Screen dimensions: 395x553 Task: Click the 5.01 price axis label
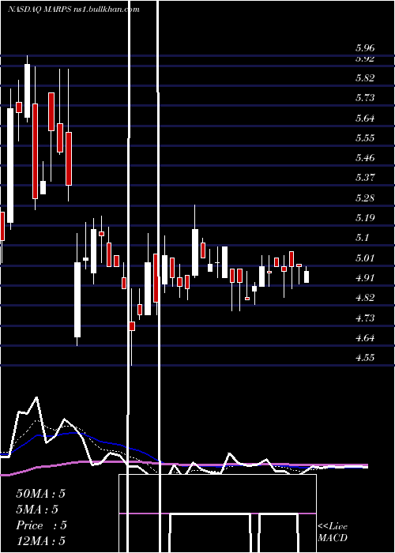(x=365, y=258)
